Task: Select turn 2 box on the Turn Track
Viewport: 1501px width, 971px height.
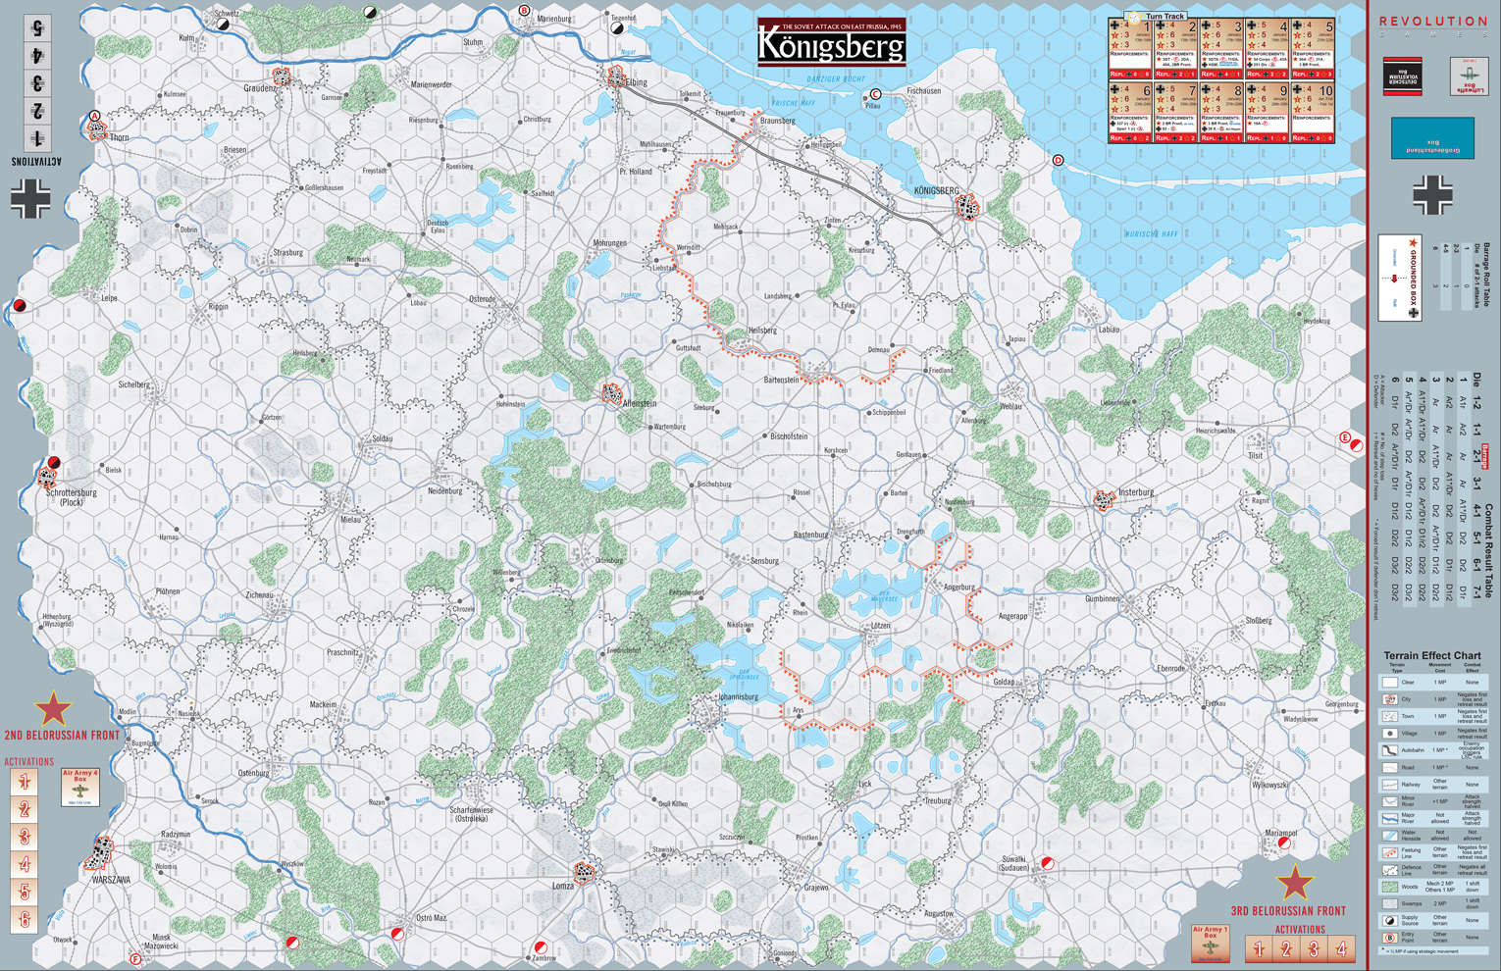Action: [1175, 48]
